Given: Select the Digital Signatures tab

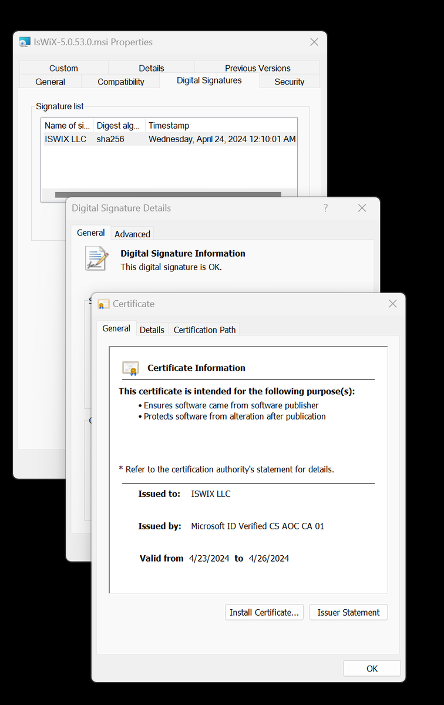Looking at the screenshot, I should click(x=209, y=80).
